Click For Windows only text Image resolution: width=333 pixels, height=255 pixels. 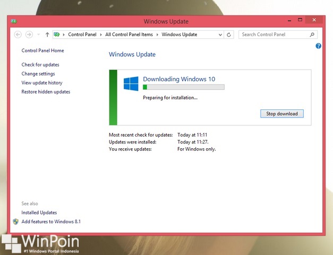(x=197, y=149)
